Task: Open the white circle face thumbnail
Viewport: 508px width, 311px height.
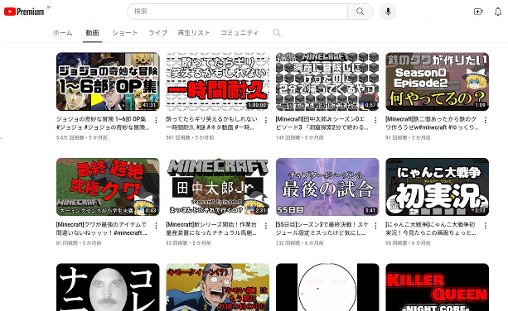Action: 327,287
